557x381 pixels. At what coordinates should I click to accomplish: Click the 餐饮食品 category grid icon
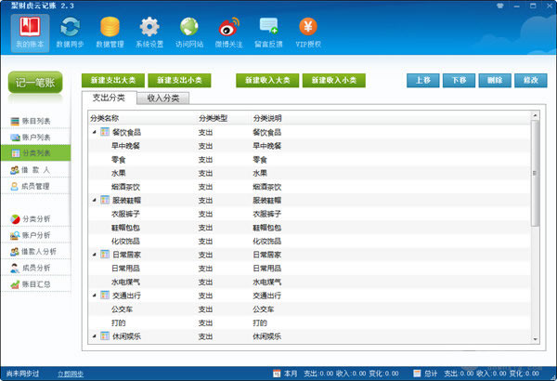pos(105,132)
